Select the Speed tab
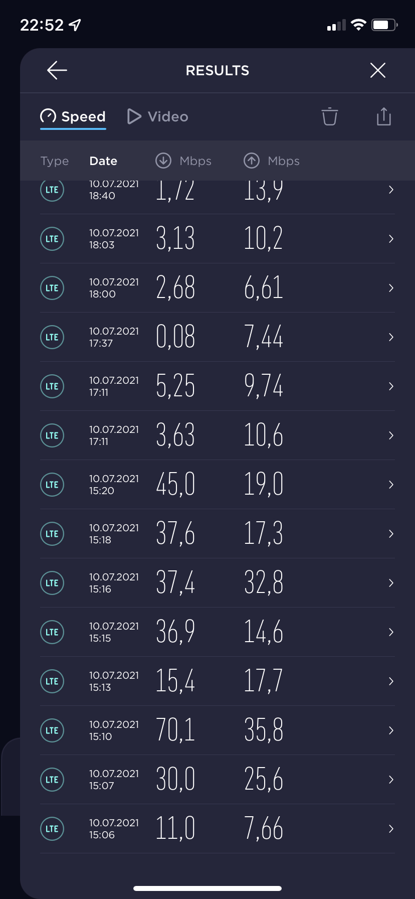 point(73,116)
